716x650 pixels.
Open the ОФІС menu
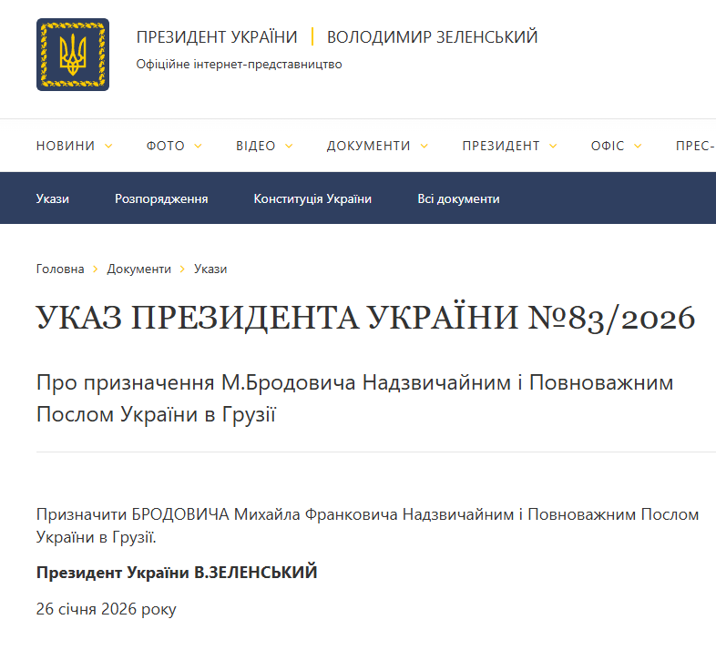pos(608,146)
